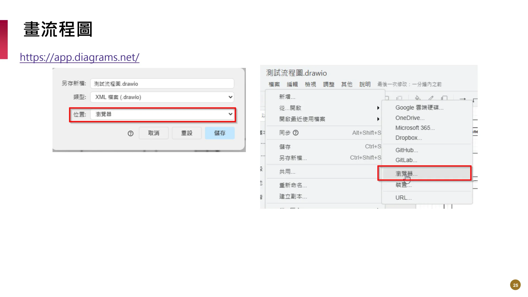Select 裝置... in the submenu
Image resolution: width=528 pixels, height=297 pixels.
tap(427, 185)
